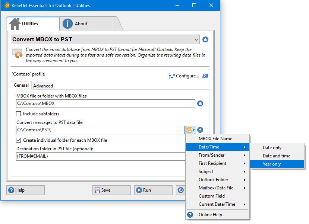Image resolution: width=309 pixels, height=224 pixels.
Task: Click the Destination folder in PST file field
Action: tap(101, 157)
